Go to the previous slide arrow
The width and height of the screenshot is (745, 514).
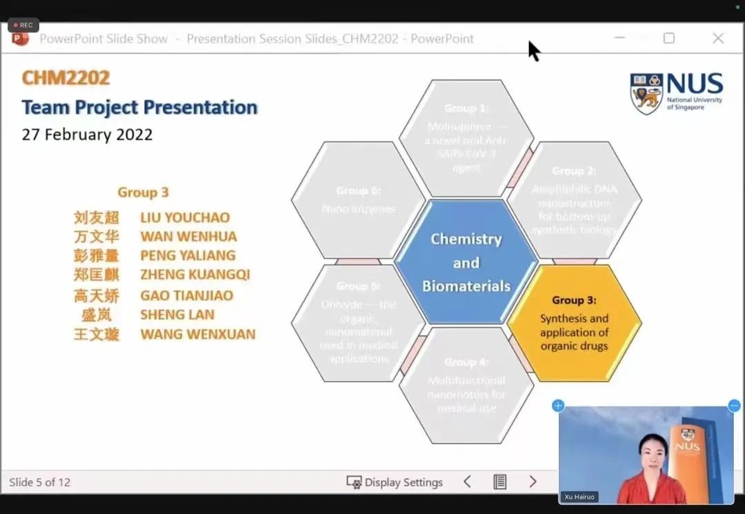point(467,482)
